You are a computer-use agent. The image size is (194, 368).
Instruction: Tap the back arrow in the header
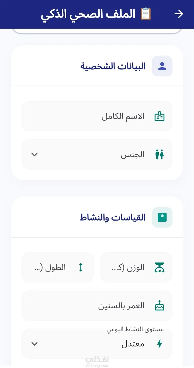tap(179, 14)
